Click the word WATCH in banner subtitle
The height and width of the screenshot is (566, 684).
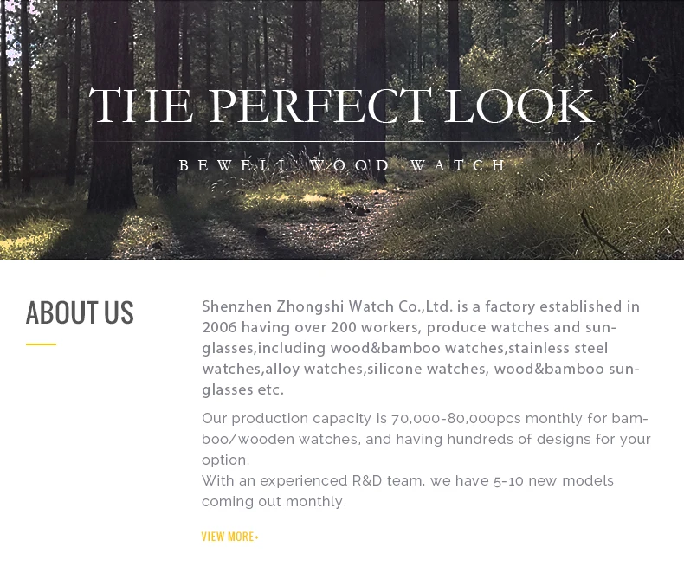coord(457,165)
